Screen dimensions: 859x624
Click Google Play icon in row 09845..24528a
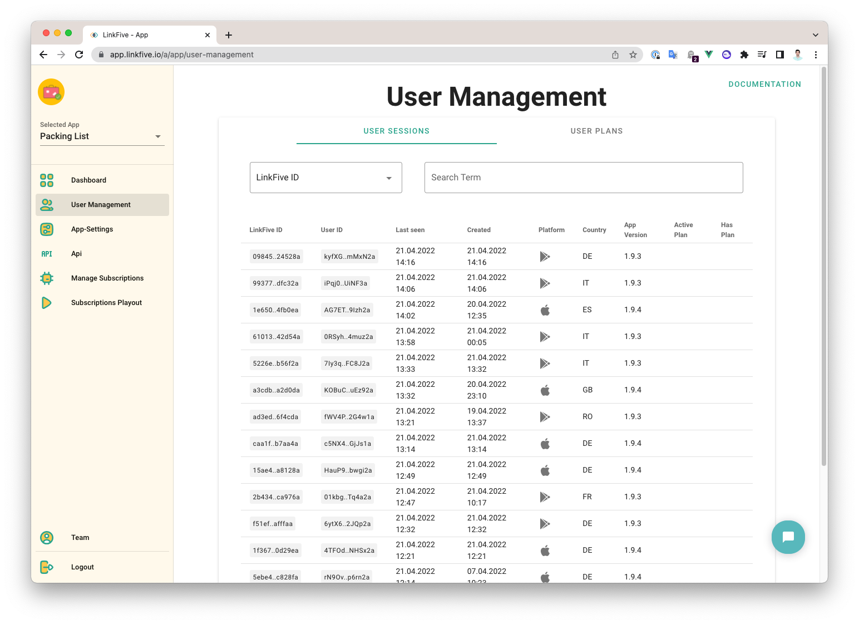click(x=545, y=257)
